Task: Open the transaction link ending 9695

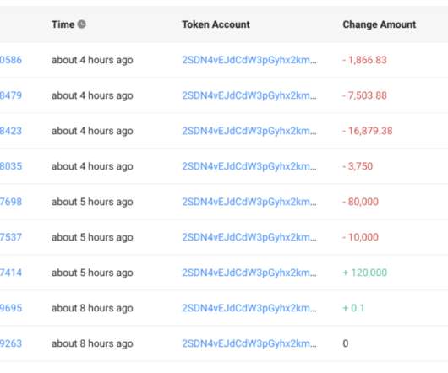Action: pos(11,308)
